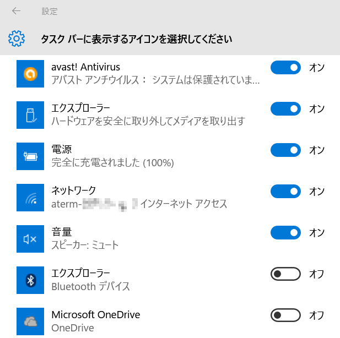Turn on the Microsoft OneDrive toggle
The image size is (340, 338).
(x=285, y=315)
